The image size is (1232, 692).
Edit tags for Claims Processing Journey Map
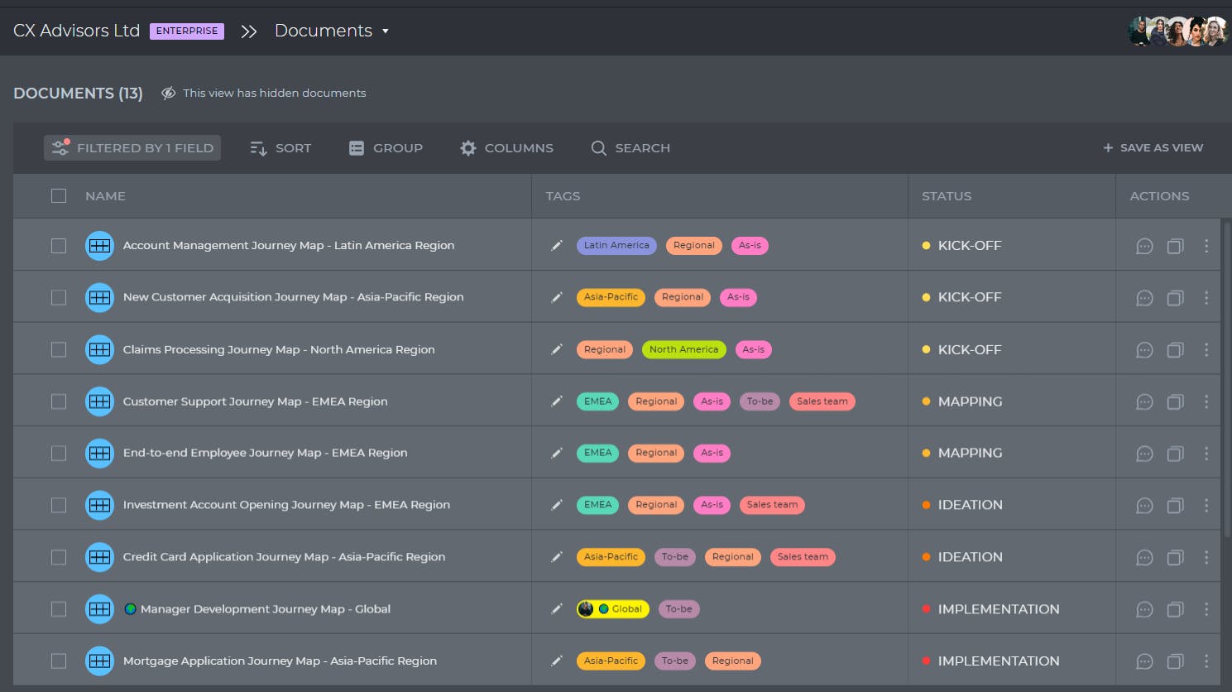click(x=556, y=349)
